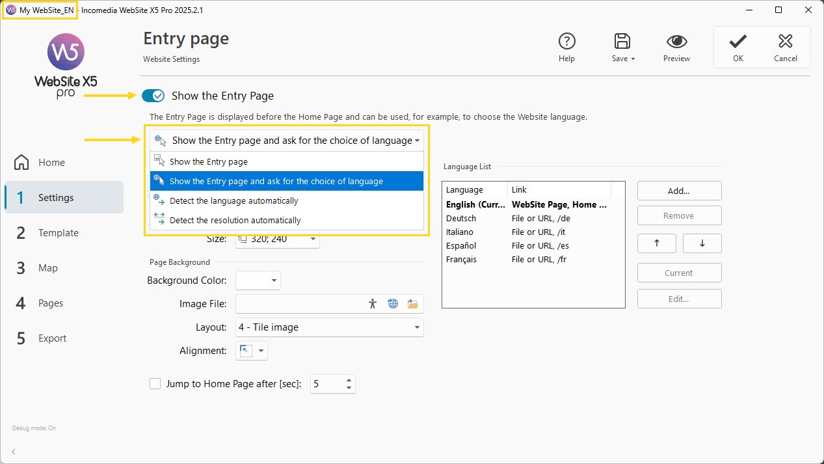This screenshot has width=824, height=464.
Task: Click the app icon in the title bar
Action: click(10, 10)
